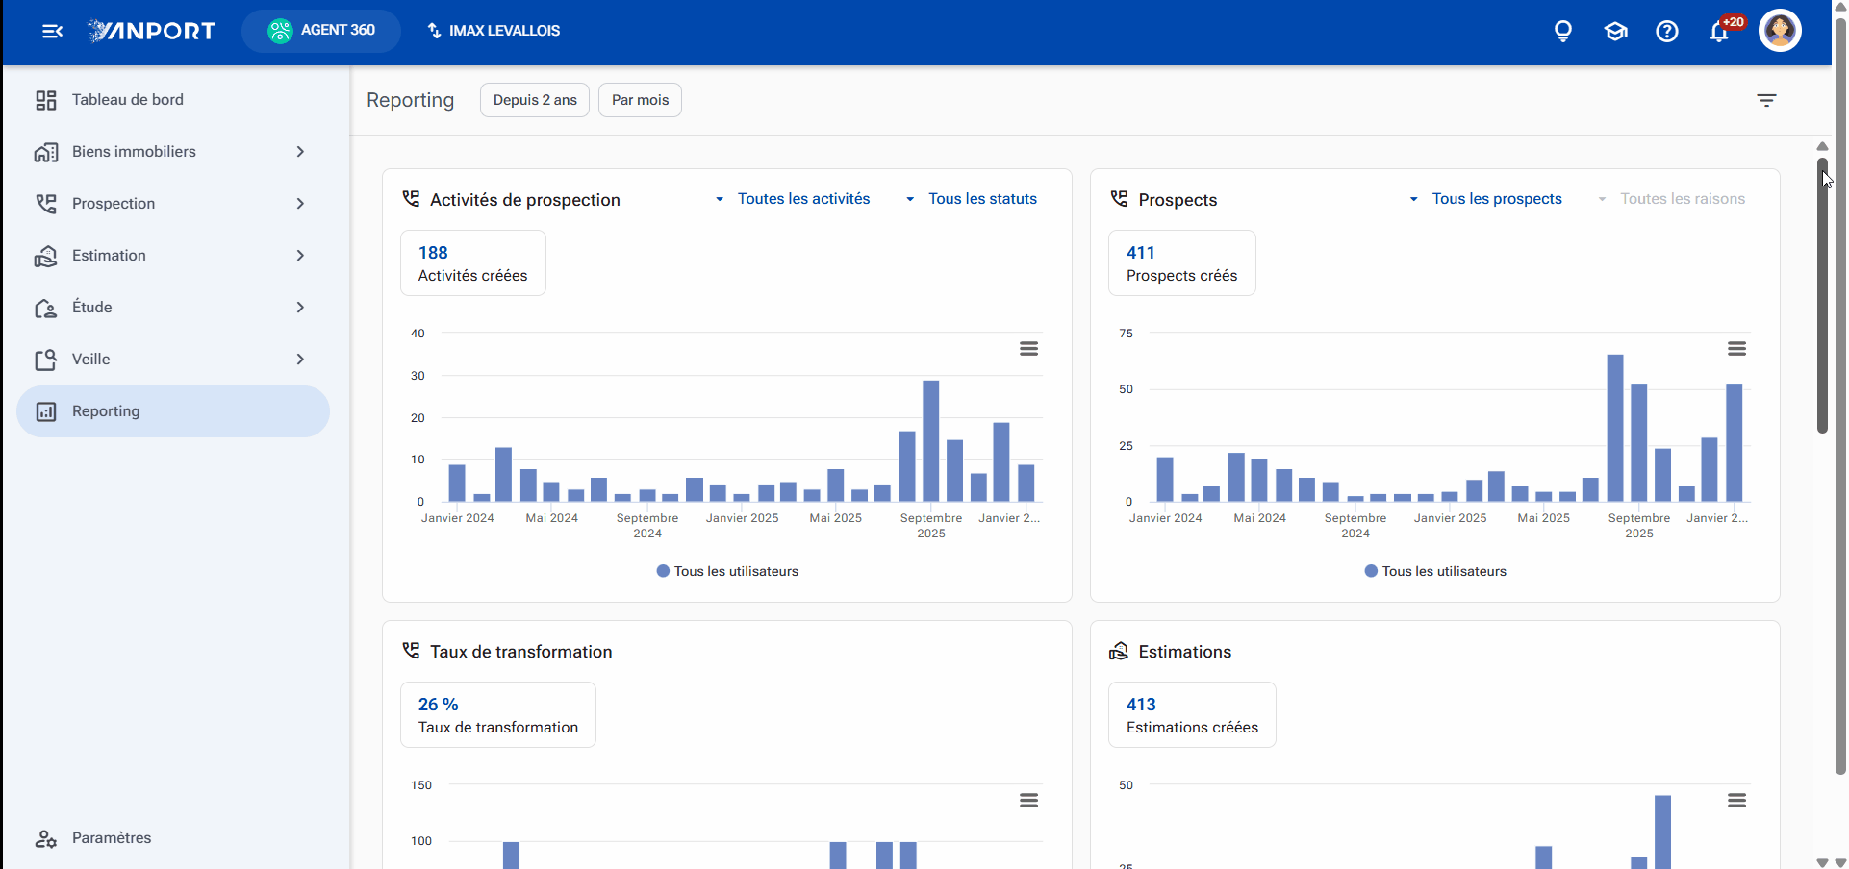
Task: Open the filter icon beside Reporting header
Action: [1766, 100]
